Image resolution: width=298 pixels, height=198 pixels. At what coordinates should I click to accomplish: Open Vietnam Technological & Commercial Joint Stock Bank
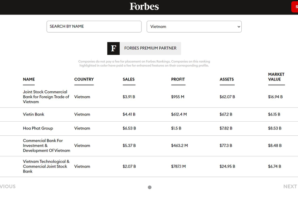coord(149,167)
